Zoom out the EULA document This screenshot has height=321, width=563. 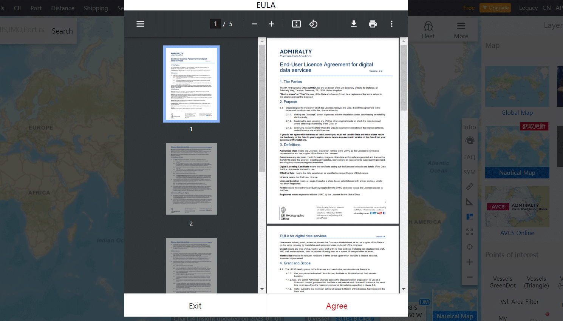click(254, 24)
